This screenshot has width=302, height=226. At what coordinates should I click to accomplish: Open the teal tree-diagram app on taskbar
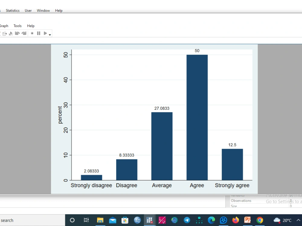point(199,220)
